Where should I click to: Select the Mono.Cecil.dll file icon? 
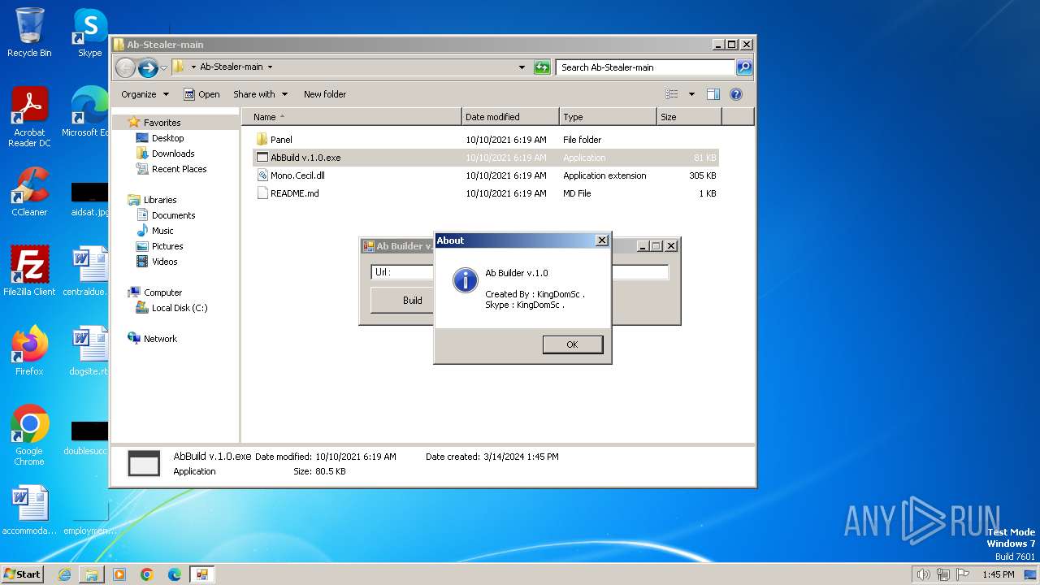tap(262, 175)
